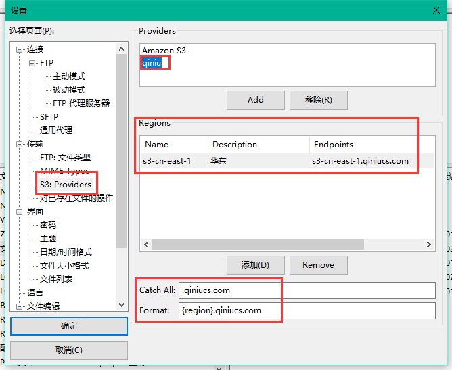The height and width of the screenshot is (370, 452).
Task: Open the 主题 settings page
Action: (48, 239)
